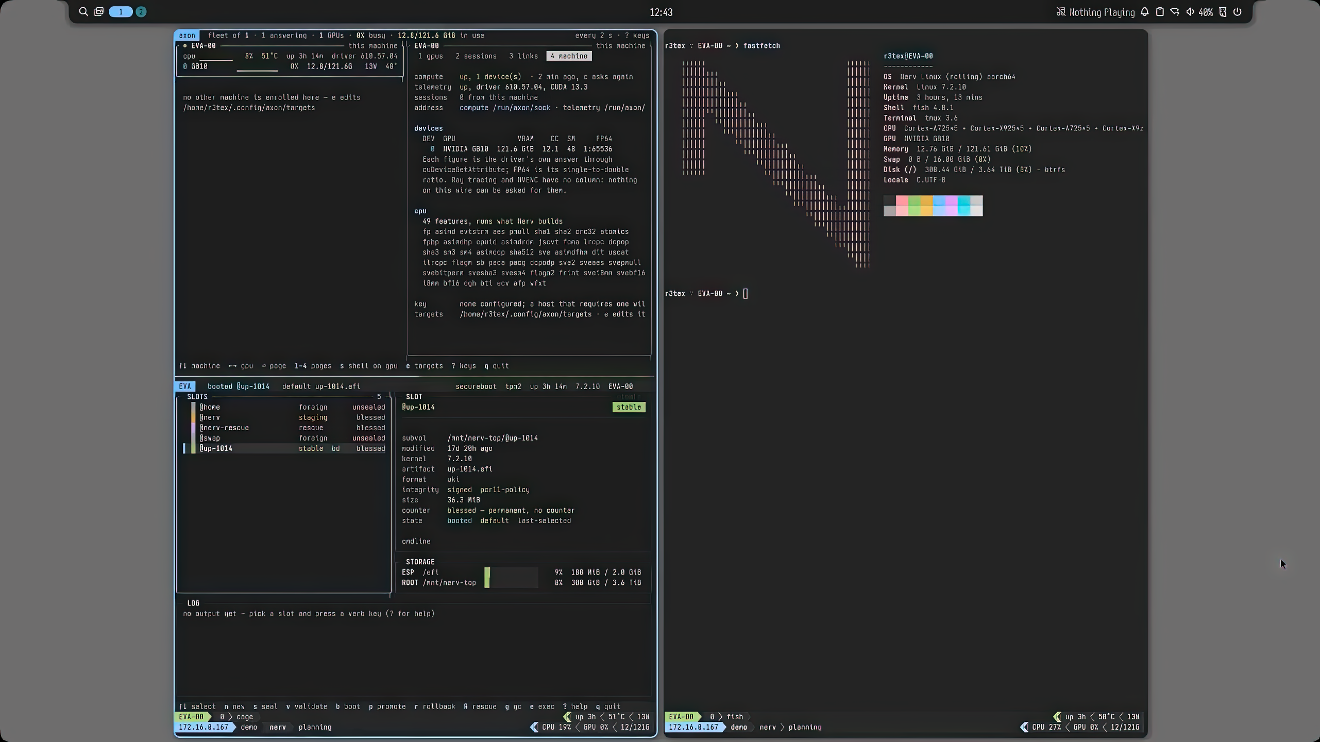Select the 4 machine page tab
1320x742 pixels.
(569, 56)
